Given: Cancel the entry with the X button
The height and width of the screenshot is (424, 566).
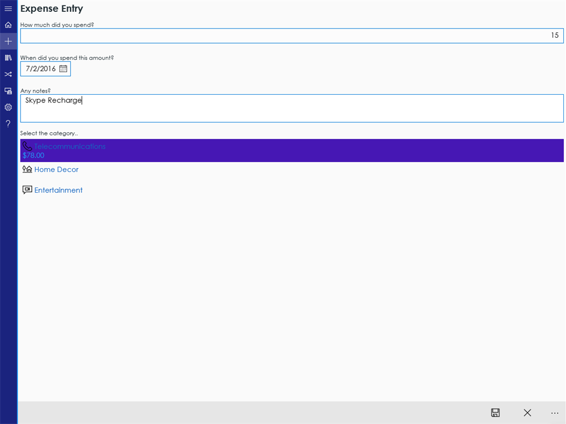Looking at the screenshot, I should coord(527,413).
